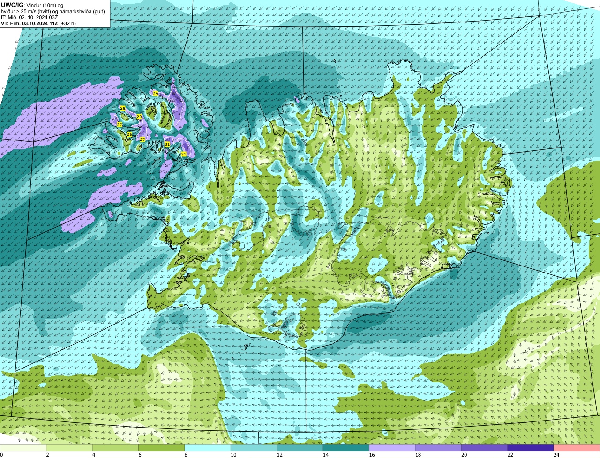The height and width of the screenshot is (458, 600).
Task: Click the 0–2 m/s pale yellow legend swatch
Action: (23, 448)
